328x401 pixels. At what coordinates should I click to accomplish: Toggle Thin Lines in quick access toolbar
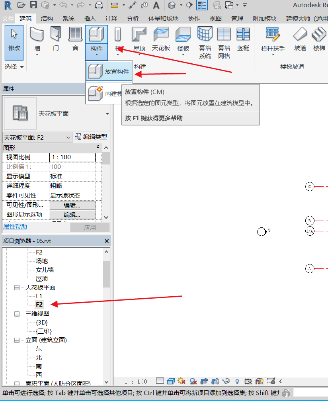[x=202, y=5]
